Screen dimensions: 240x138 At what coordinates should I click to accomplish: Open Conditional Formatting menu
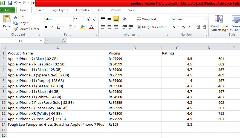click(x=219, y=24)
